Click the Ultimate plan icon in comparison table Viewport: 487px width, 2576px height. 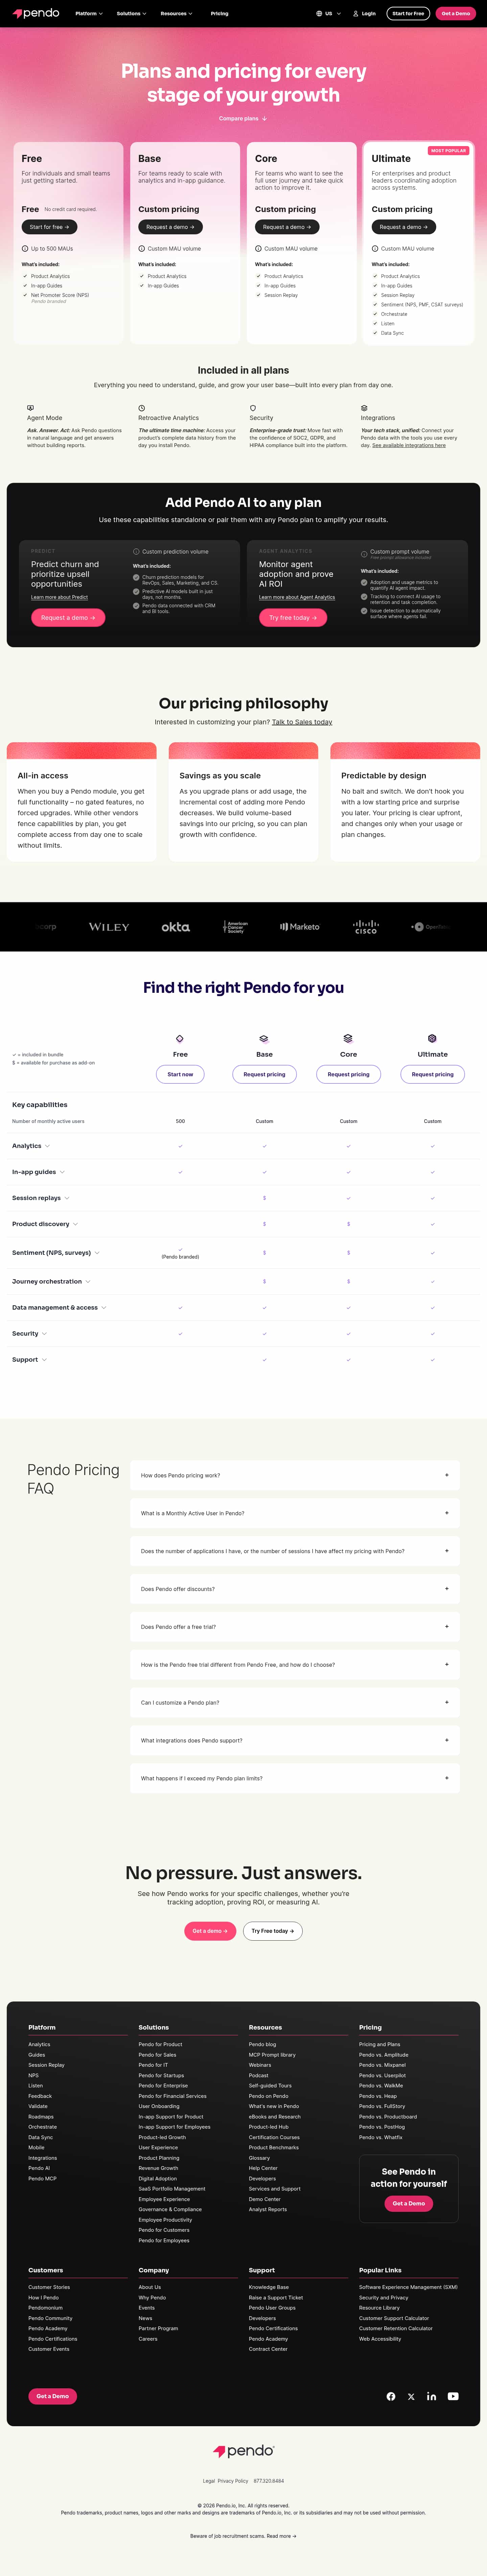(432, 1038)
